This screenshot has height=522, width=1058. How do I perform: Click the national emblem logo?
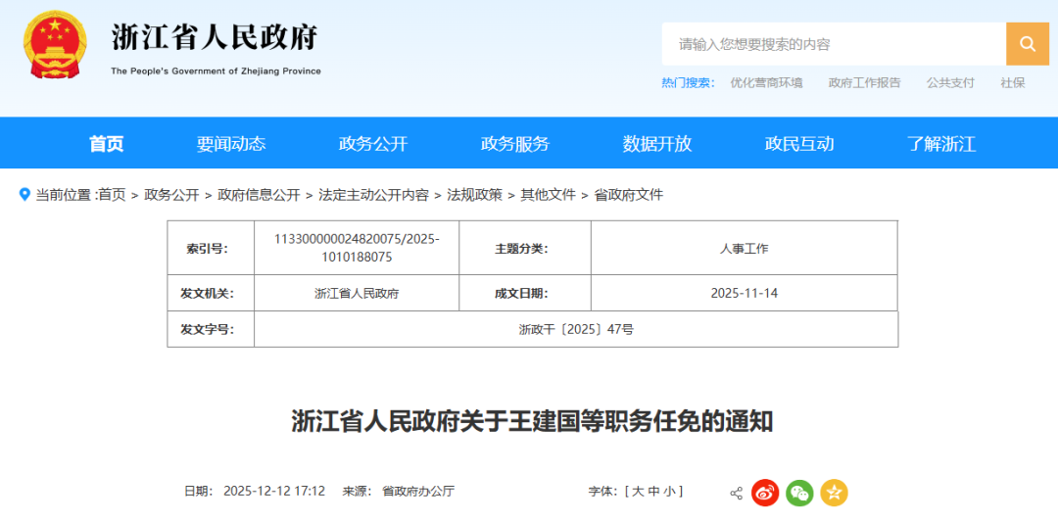(x=55, y=45)
